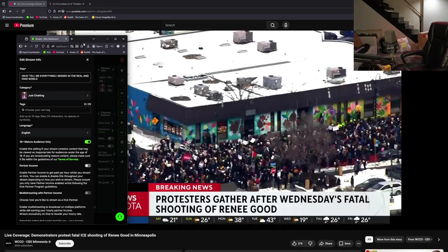Select the From WCCO - CBS chip
Image resolution: width=448 pixels, height=252 pixels.
click(x=420, y=239)
